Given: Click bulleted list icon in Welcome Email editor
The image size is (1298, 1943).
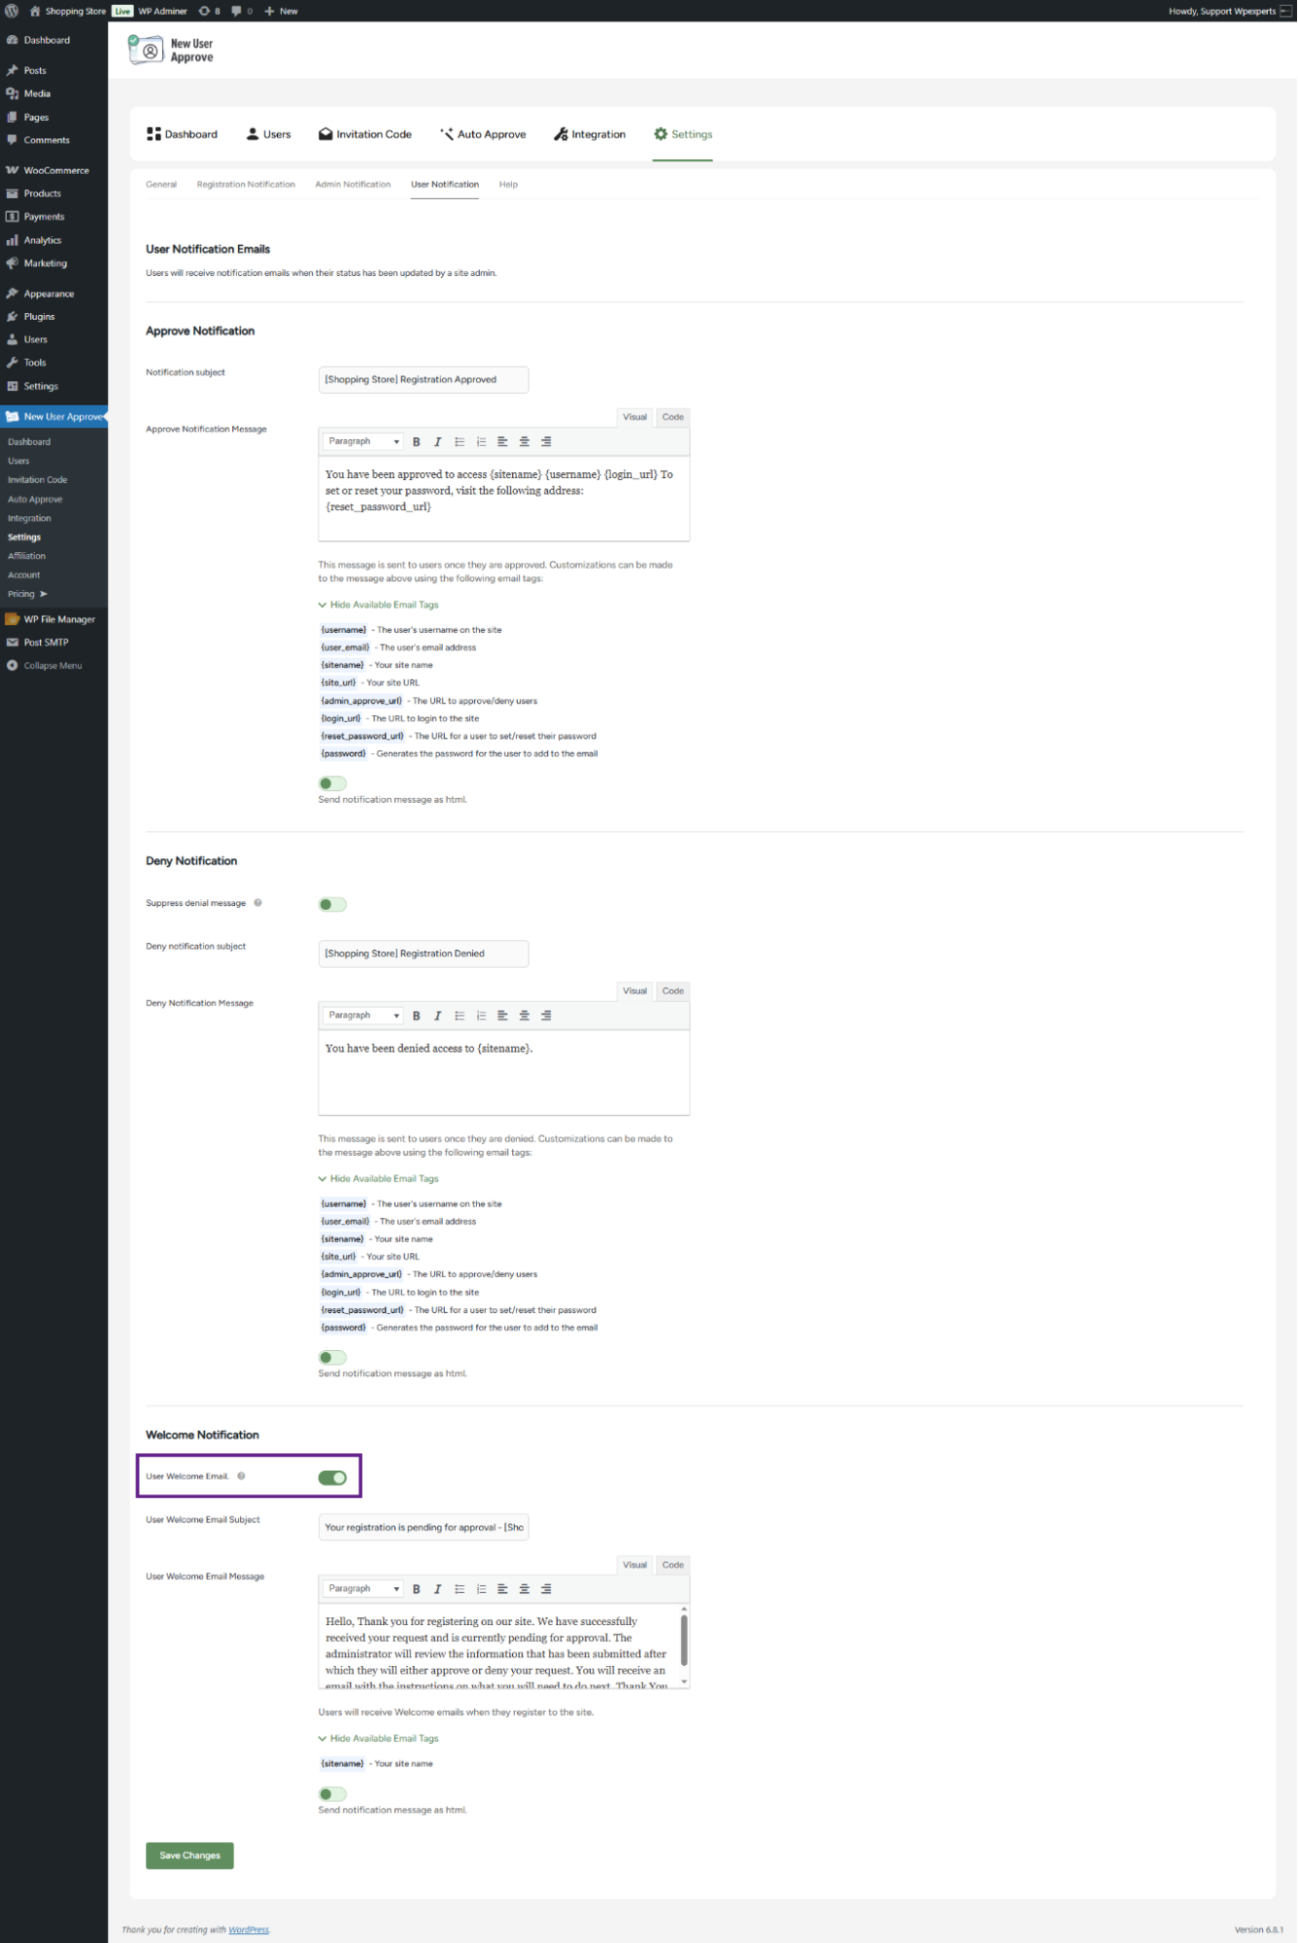Looking at the screenshot, I should pyautogui.click(x=460, y=1589).
